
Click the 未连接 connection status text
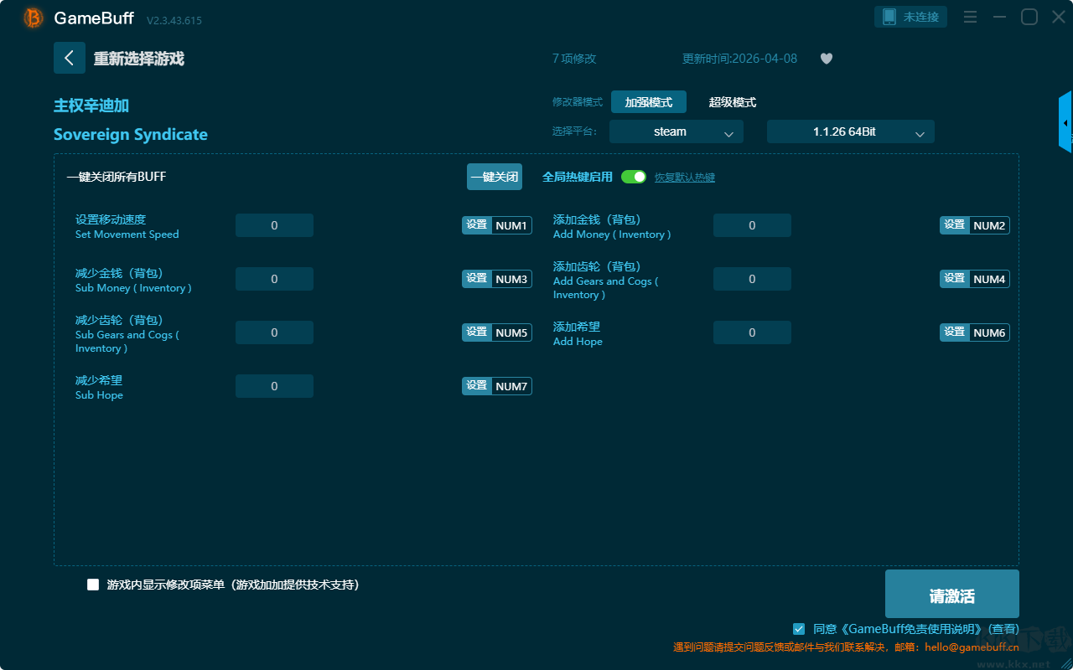point(921,17)
